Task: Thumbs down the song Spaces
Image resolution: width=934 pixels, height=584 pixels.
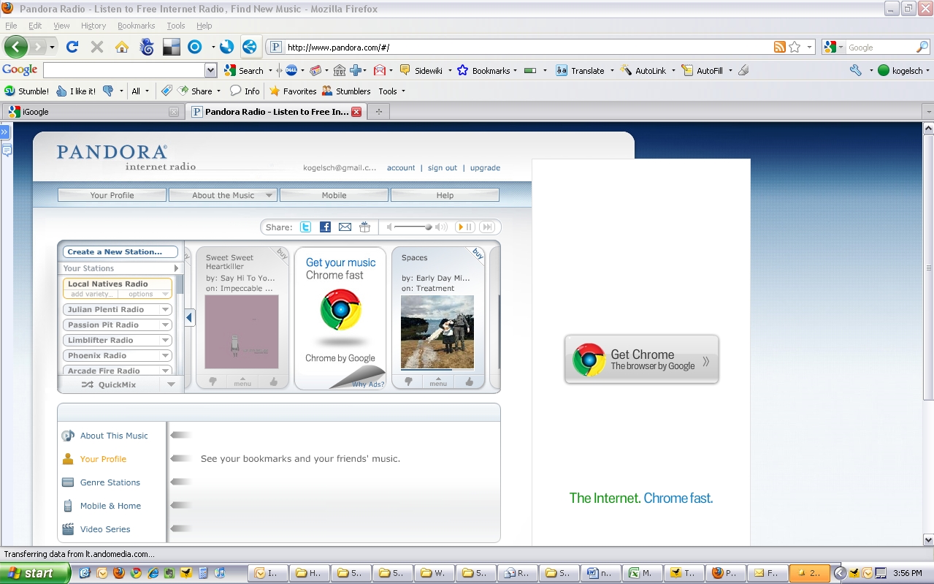Action: [409, 382]
